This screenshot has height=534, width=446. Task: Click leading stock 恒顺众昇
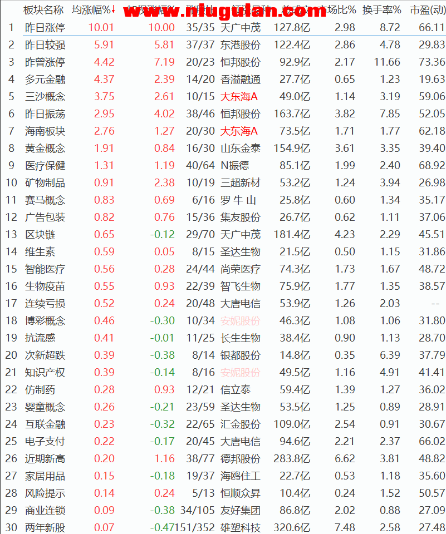click(x=241, y=493)
